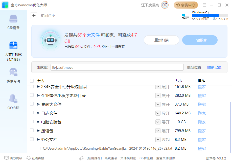Viewport: 232px width, 163px height.
Task: Click 展开 chevron for 日志文件 row
Action: [x=158, y=113]
